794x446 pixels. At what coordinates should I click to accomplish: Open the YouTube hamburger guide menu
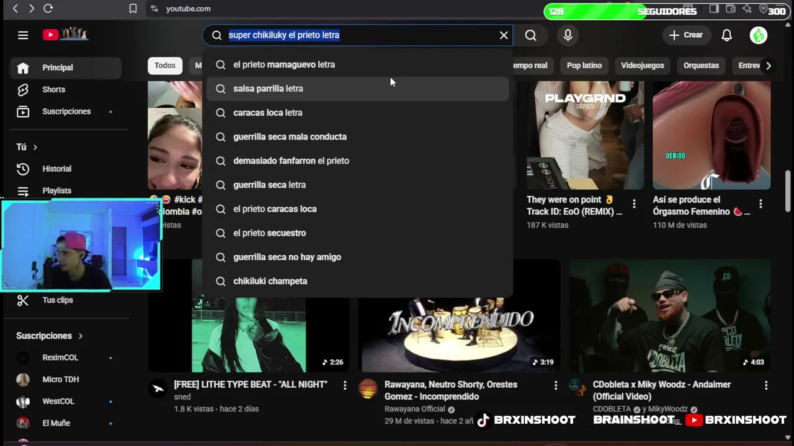click(x=23, y=35)
